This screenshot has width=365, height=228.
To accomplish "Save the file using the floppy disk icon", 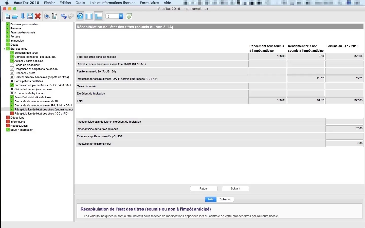I will 30,16.
